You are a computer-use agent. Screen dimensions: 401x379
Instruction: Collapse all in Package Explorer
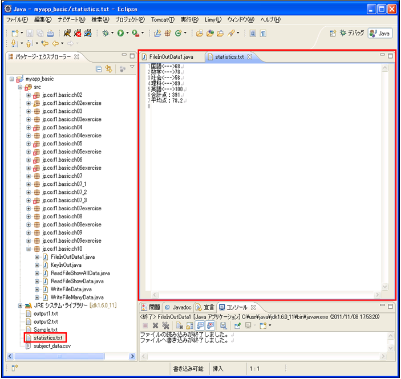click(99, 68)
